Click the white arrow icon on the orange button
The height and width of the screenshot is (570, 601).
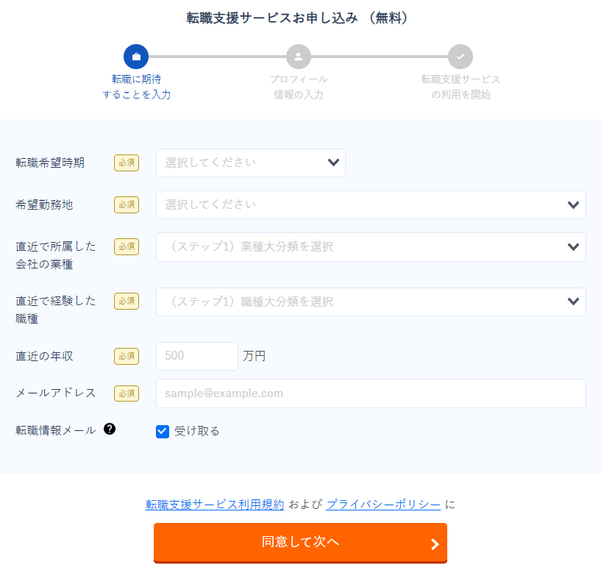point(433,543)
